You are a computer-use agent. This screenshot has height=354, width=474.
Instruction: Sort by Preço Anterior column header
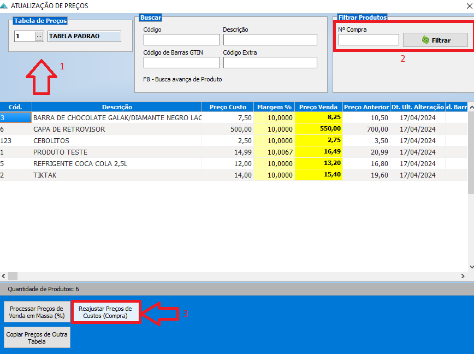(x=366, y=107)
